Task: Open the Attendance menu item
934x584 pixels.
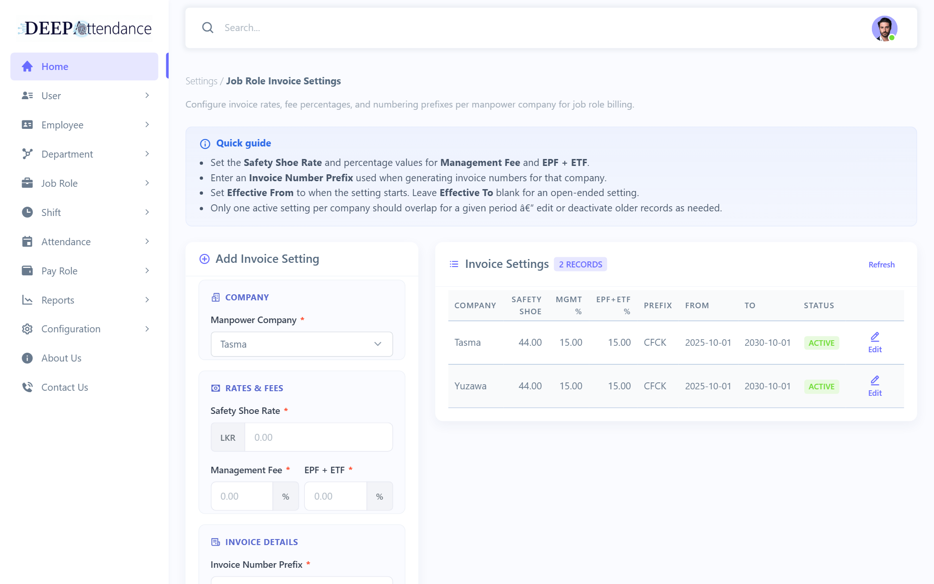Action: point(84,241)
